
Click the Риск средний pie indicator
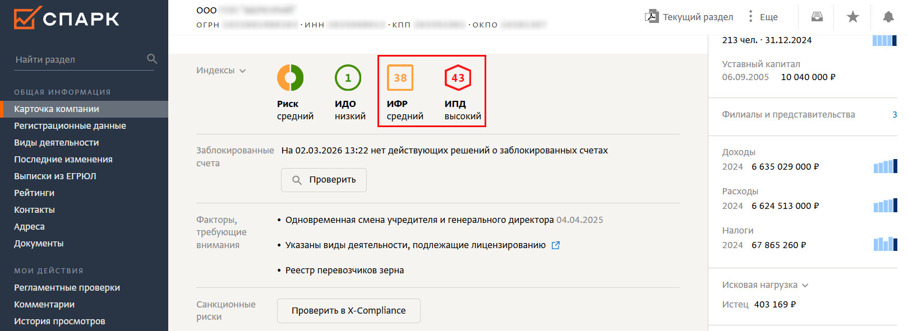tap(290, 78)
